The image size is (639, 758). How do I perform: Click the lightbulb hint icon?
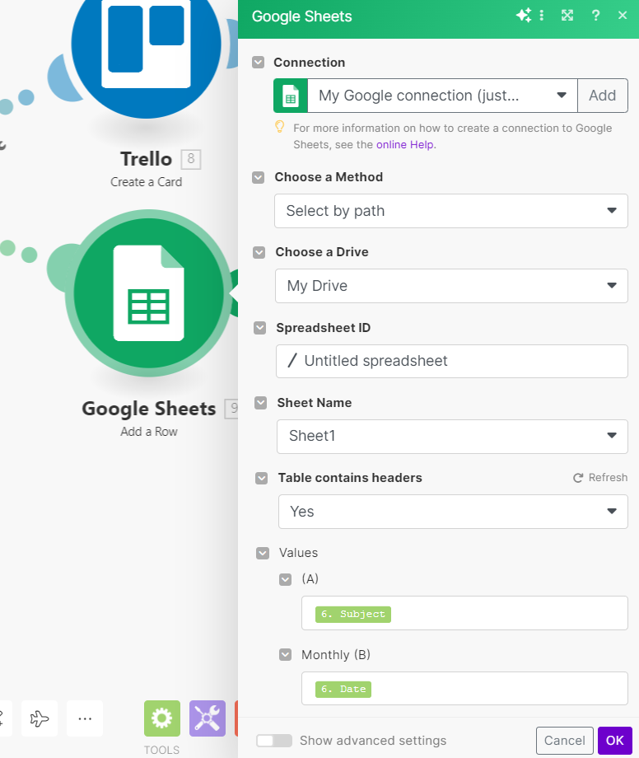280,127
